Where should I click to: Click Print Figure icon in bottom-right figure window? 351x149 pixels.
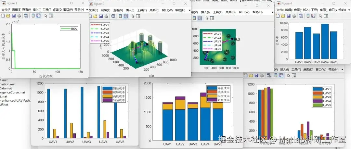click(x=262, y=75)
